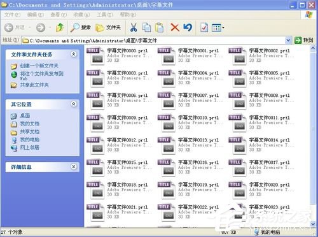This screenshot has height=237, width=318.
Task: Go up one folder level
Action: tap(60, 27)
